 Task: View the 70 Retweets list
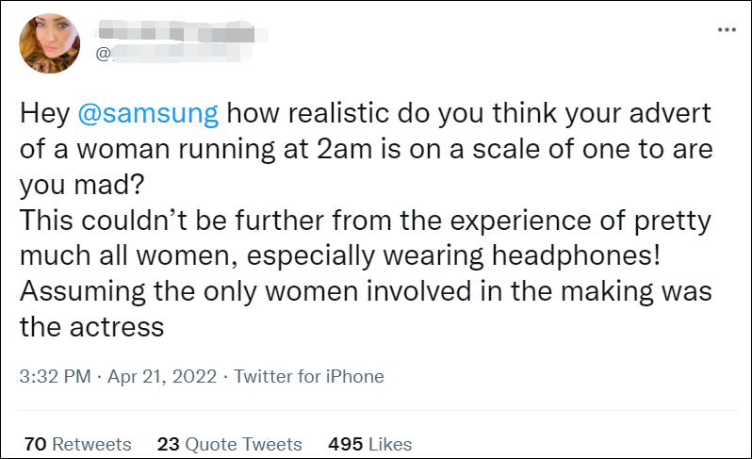tap(78, 444)
